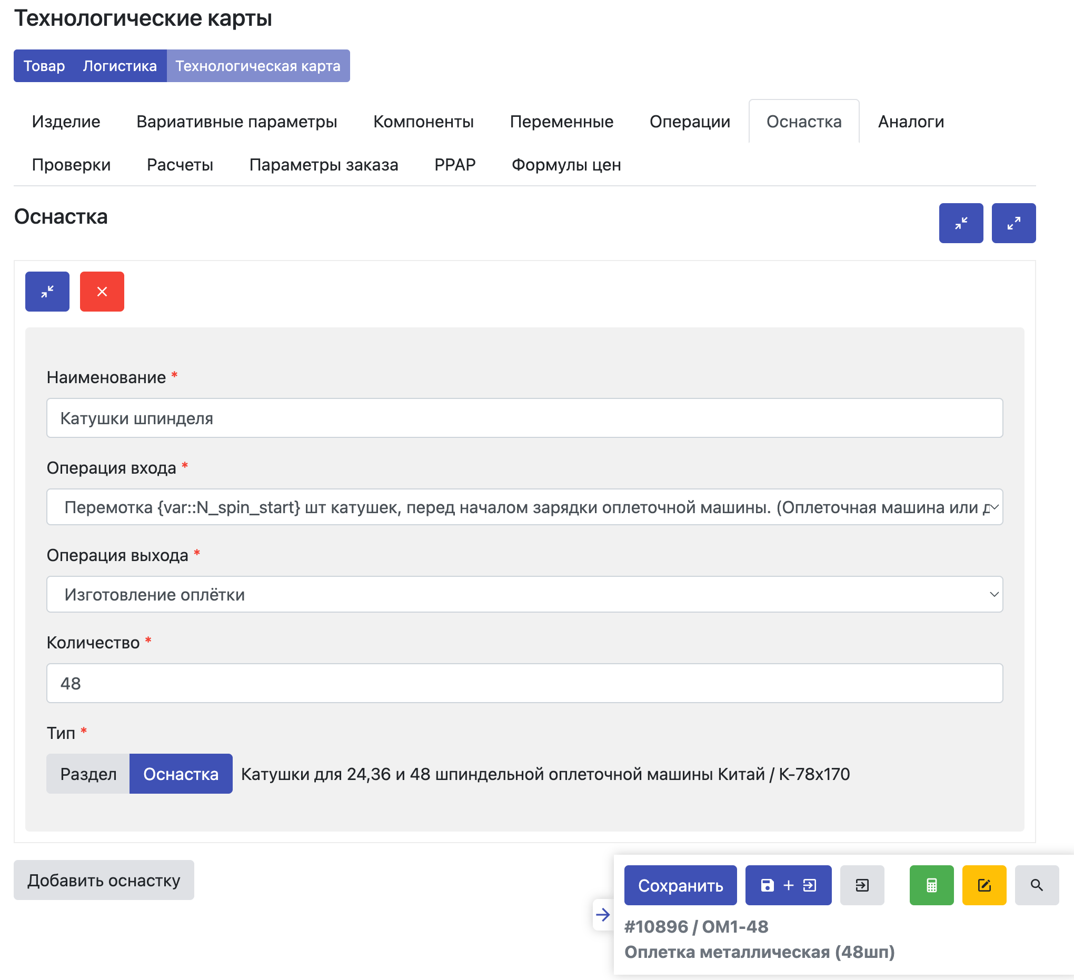Image resolution: width=1074 pixels, height=980 pixels.
Task: Open the Вариативные параметры tab
Action: pos(236,122)
